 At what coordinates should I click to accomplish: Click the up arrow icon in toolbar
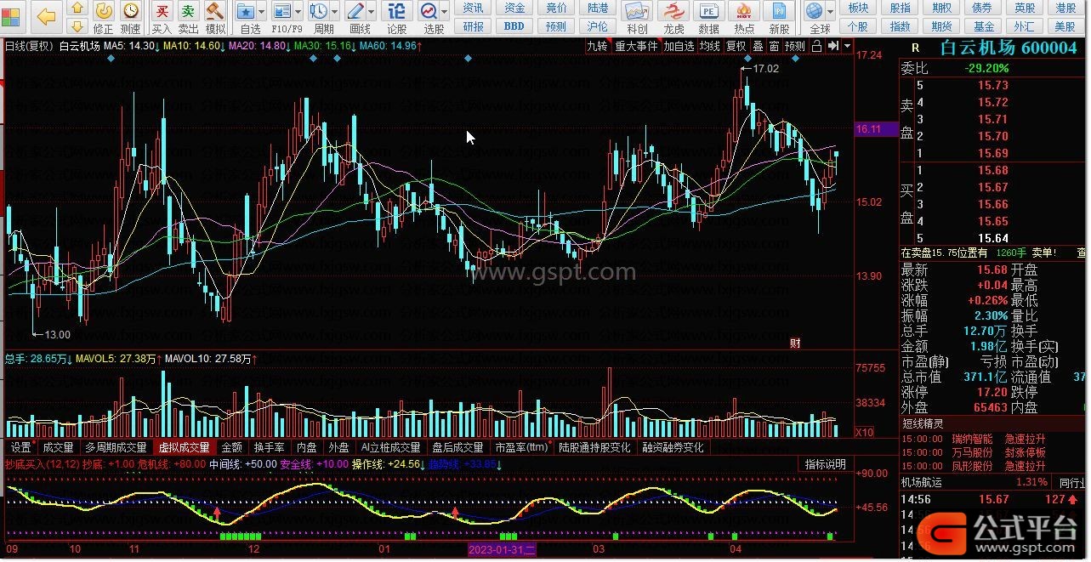pos(77,9)
